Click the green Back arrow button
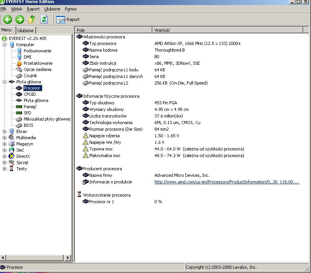Viewport: 311px width, 273px height. click(x=8, y=19)
